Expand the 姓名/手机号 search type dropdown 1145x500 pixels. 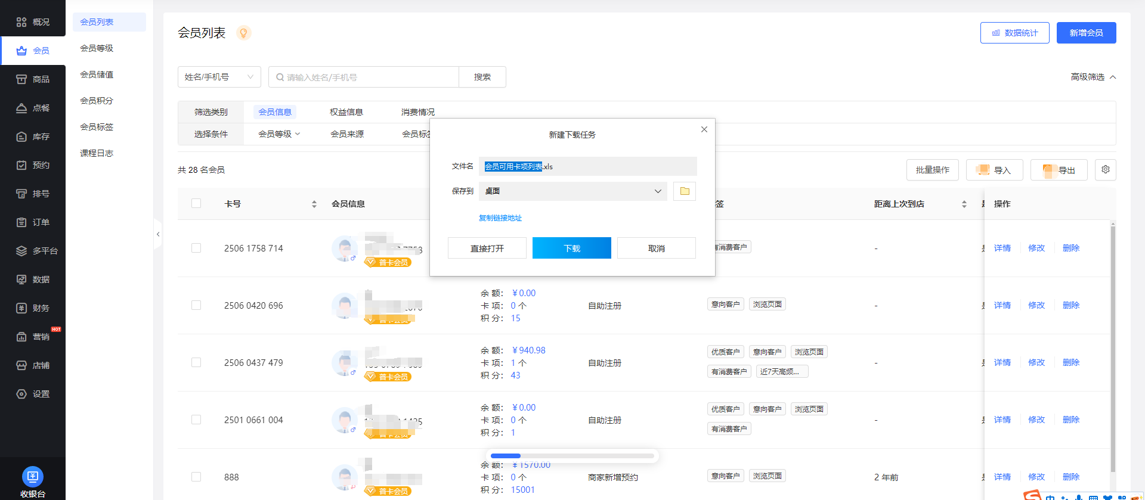(219, 77)
